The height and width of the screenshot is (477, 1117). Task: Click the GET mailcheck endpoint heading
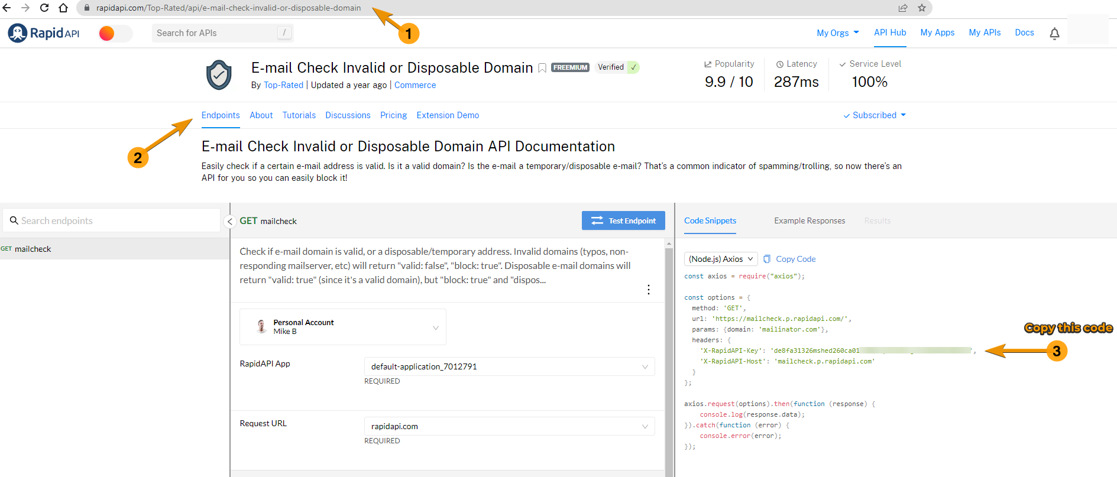click(x=268, y=221)
